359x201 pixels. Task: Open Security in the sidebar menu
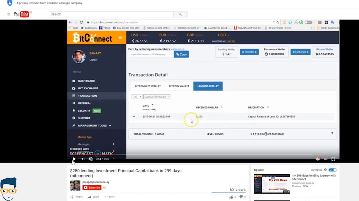tap(84, 111)
